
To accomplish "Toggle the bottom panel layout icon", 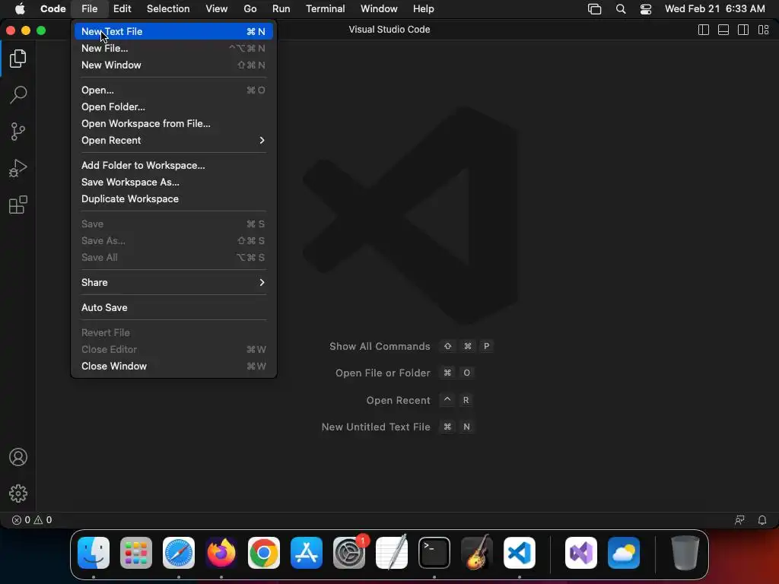I will pos(723,30).
